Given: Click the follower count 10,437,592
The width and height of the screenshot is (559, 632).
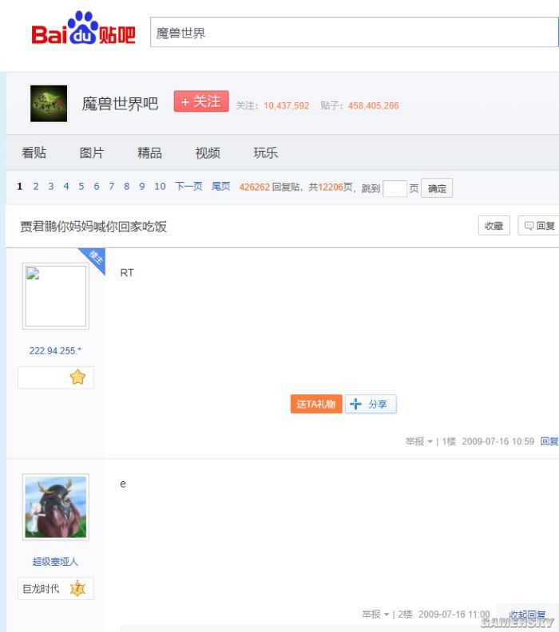Looking at the screenshot, I should [287, 106].
